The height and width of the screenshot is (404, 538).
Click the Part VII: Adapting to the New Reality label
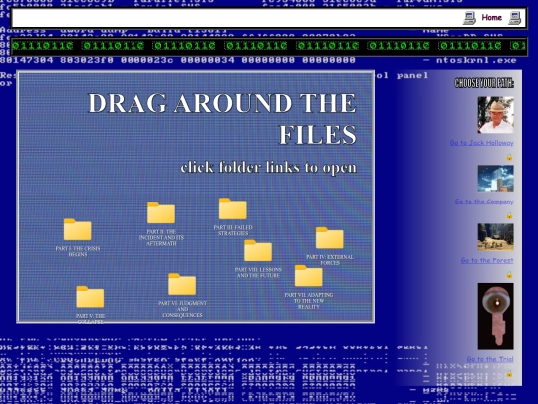(x=309, y=301)
